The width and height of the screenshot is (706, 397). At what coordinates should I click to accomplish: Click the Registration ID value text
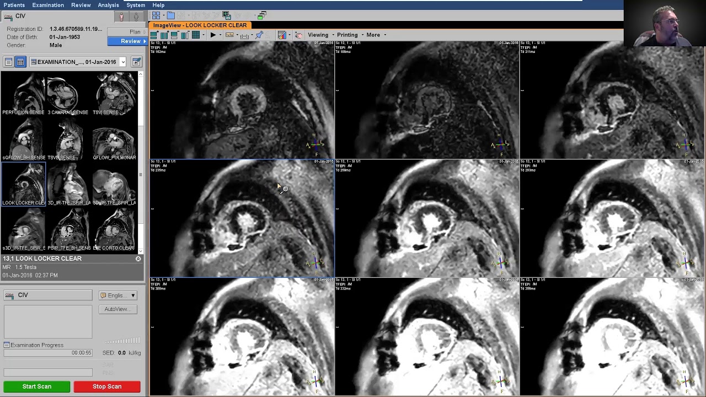pos(76,29)
